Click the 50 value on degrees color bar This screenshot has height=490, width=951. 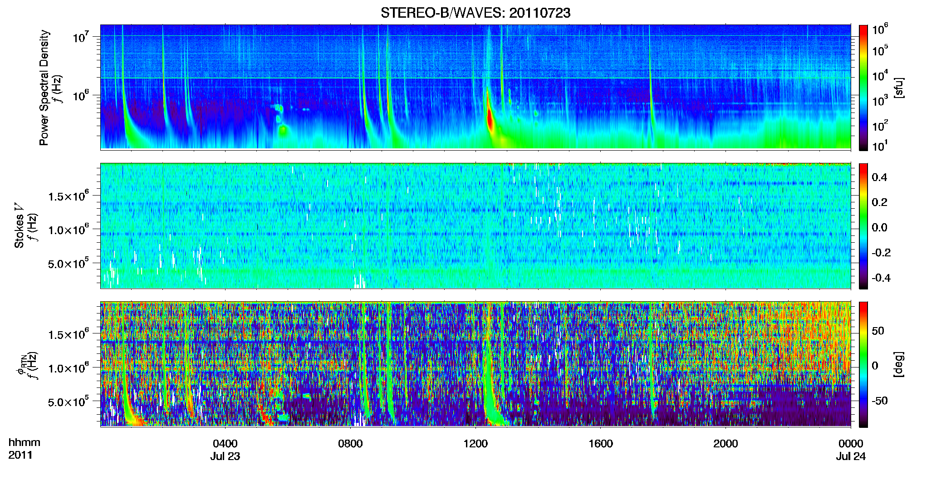click(878, 331)
